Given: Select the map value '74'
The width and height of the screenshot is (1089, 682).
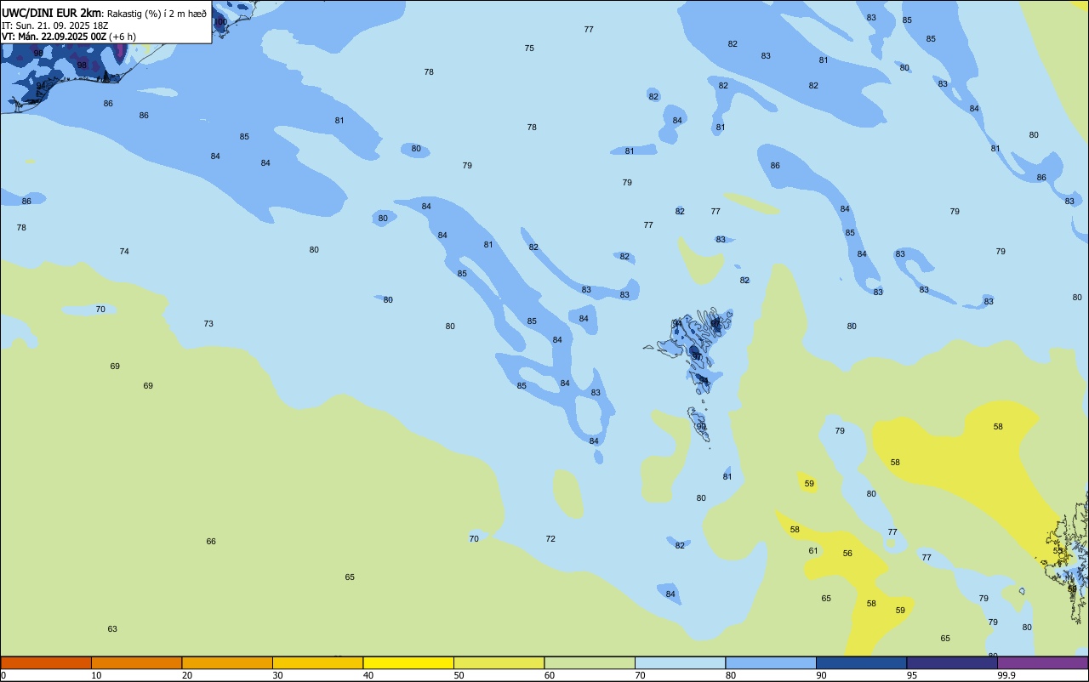Looking at the screenshot, I should pos(124,252).
